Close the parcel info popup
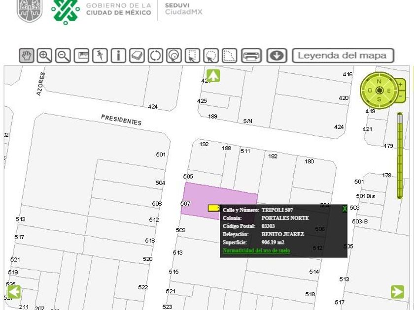This screenshot has height=310, width=414. tap(345, 209)
